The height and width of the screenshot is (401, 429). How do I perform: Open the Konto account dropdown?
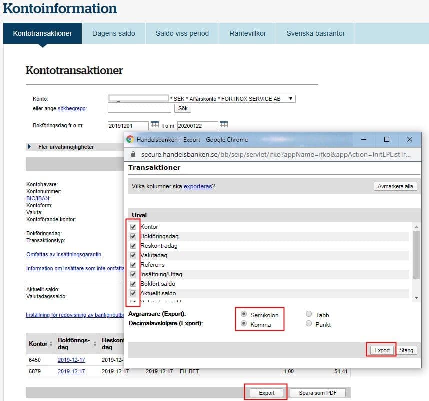tap(202, 99)
